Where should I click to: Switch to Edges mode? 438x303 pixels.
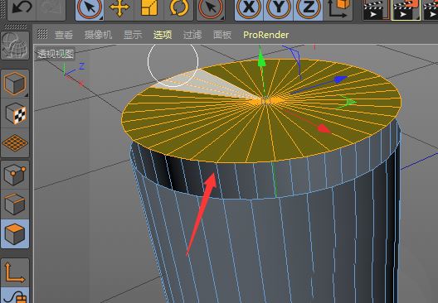[15, 204]
